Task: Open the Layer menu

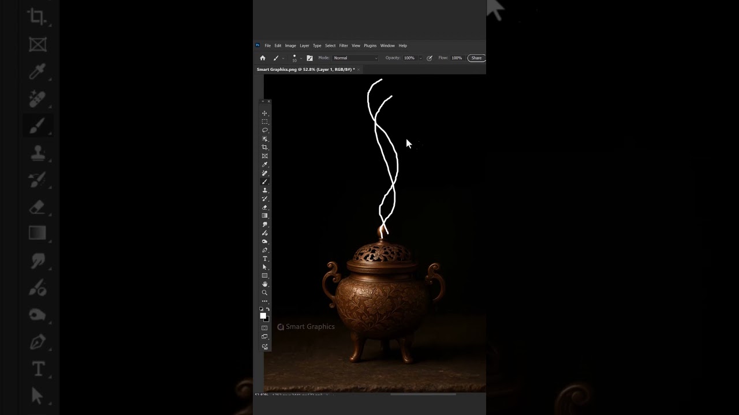Action: coord(304,46)
